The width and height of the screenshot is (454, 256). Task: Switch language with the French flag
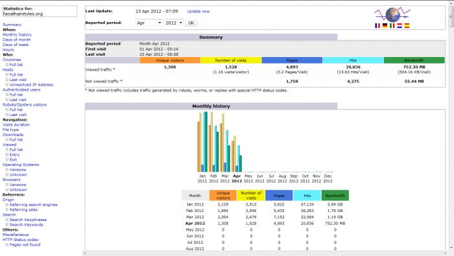point(377,26)
